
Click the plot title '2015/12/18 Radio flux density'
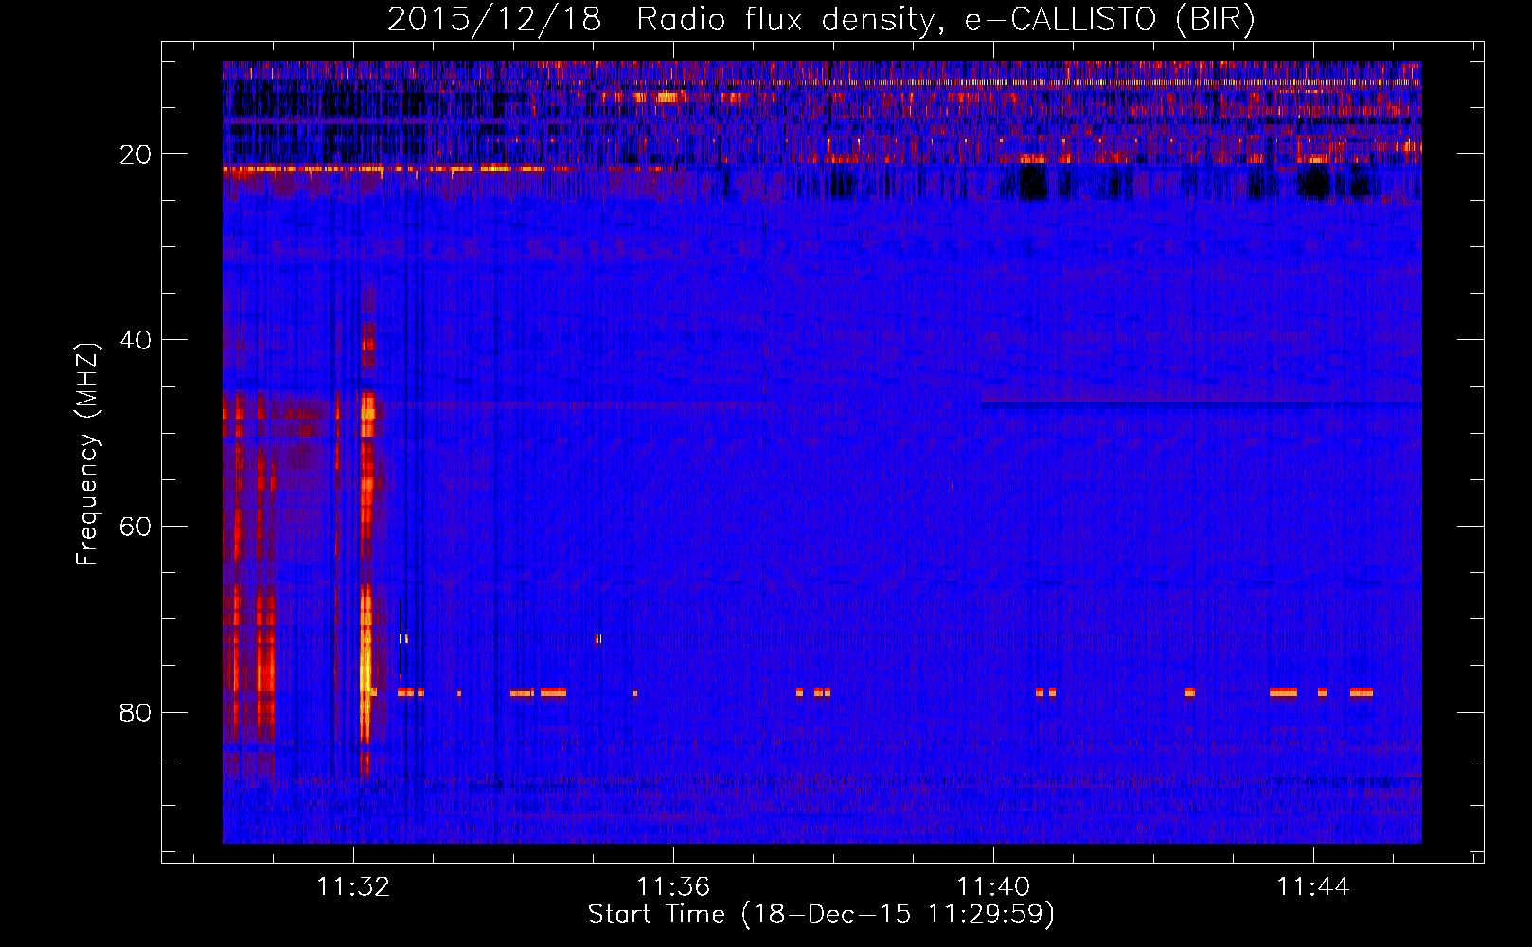[x=821, y=20]
